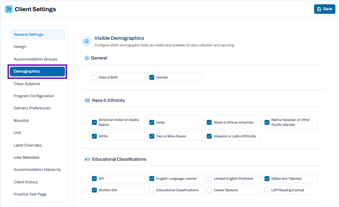Uncheck the White checkbox
339x207 pixels.
(94, 136)
